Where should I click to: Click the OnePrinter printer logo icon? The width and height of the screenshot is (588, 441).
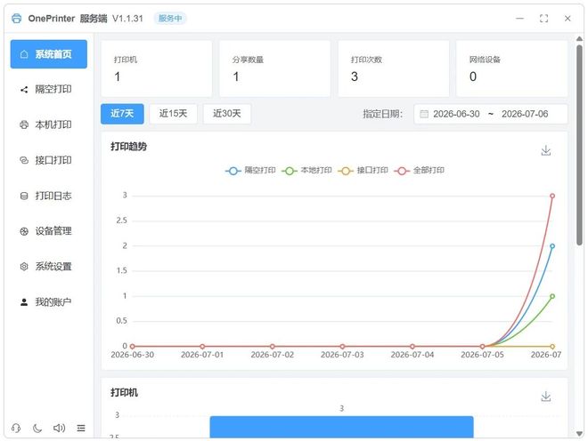coord(17,19)
